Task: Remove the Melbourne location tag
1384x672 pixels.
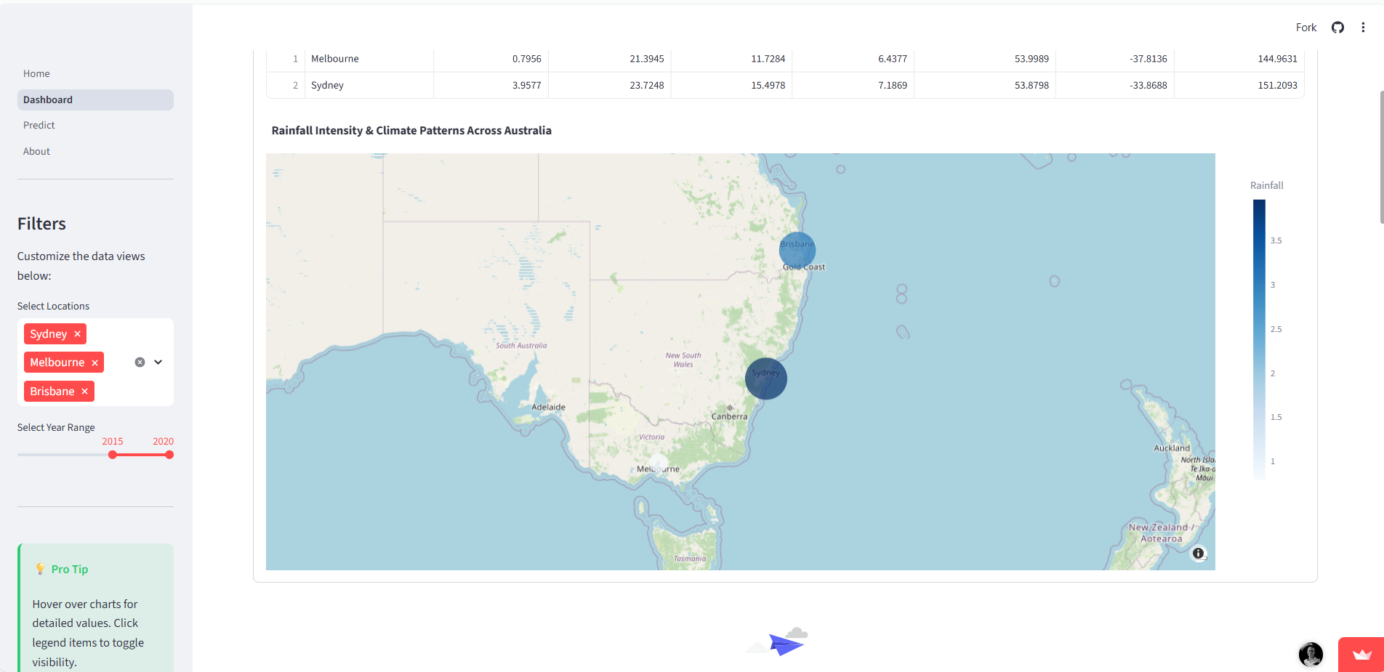Action: pyautogui.click(x=94, y=362)
